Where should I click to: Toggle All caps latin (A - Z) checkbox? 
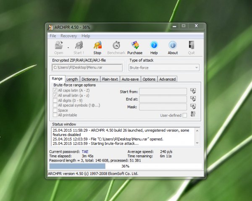coord(55,90)
